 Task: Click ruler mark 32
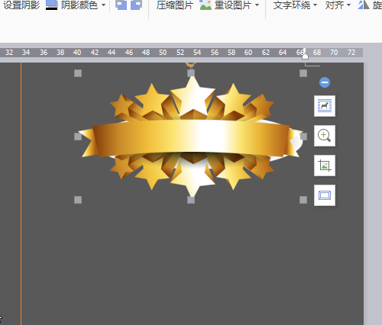tap(9, 53)
